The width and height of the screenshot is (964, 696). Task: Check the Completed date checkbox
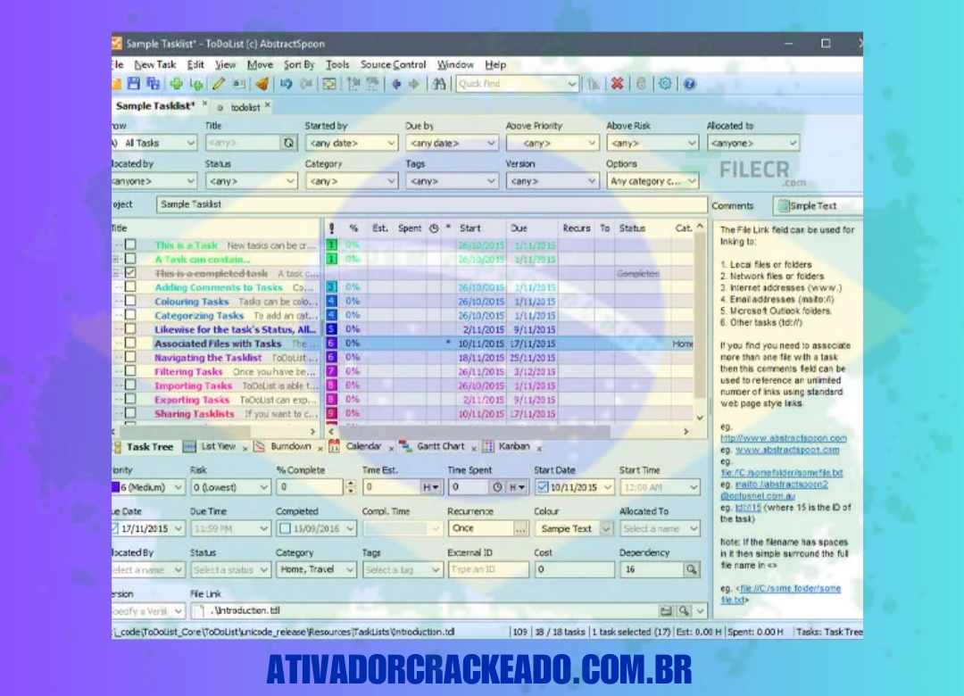[285, 528]
